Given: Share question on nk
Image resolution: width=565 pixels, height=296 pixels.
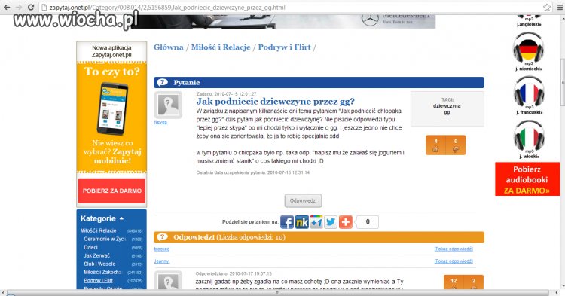Looking at the screenshot, I should (301, 222).
